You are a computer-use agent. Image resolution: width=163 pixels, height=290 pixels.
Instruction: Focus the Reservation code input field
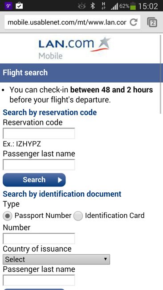click(x=39, y=133)
